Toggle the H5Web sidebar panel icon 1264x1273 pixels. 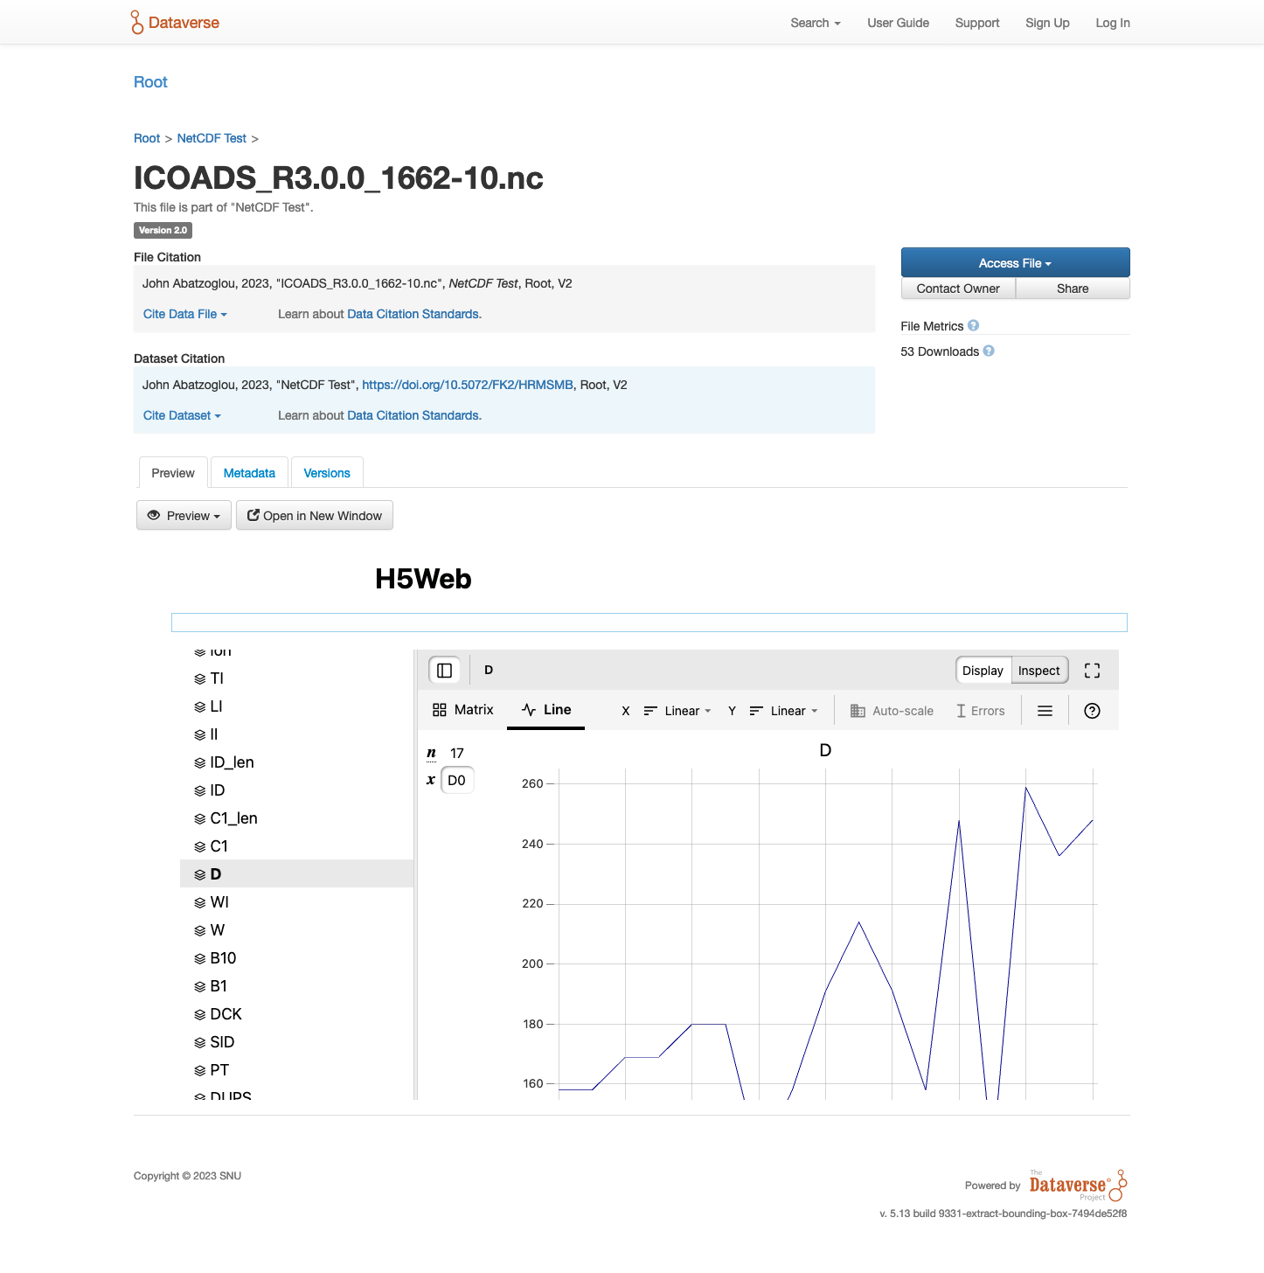[x=444, y=671]
